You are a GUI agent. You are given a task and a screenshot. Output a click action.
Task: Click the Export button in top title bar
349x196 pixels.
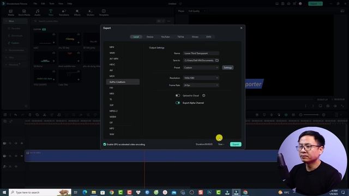(315, 4)
